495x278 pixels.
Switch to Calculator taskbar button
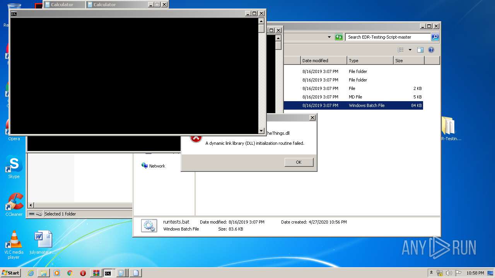[x=121, y=273]
